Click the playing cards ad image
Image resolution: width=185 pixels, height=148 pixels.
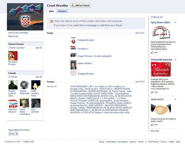pyautogui.click(x=161, y=32)
